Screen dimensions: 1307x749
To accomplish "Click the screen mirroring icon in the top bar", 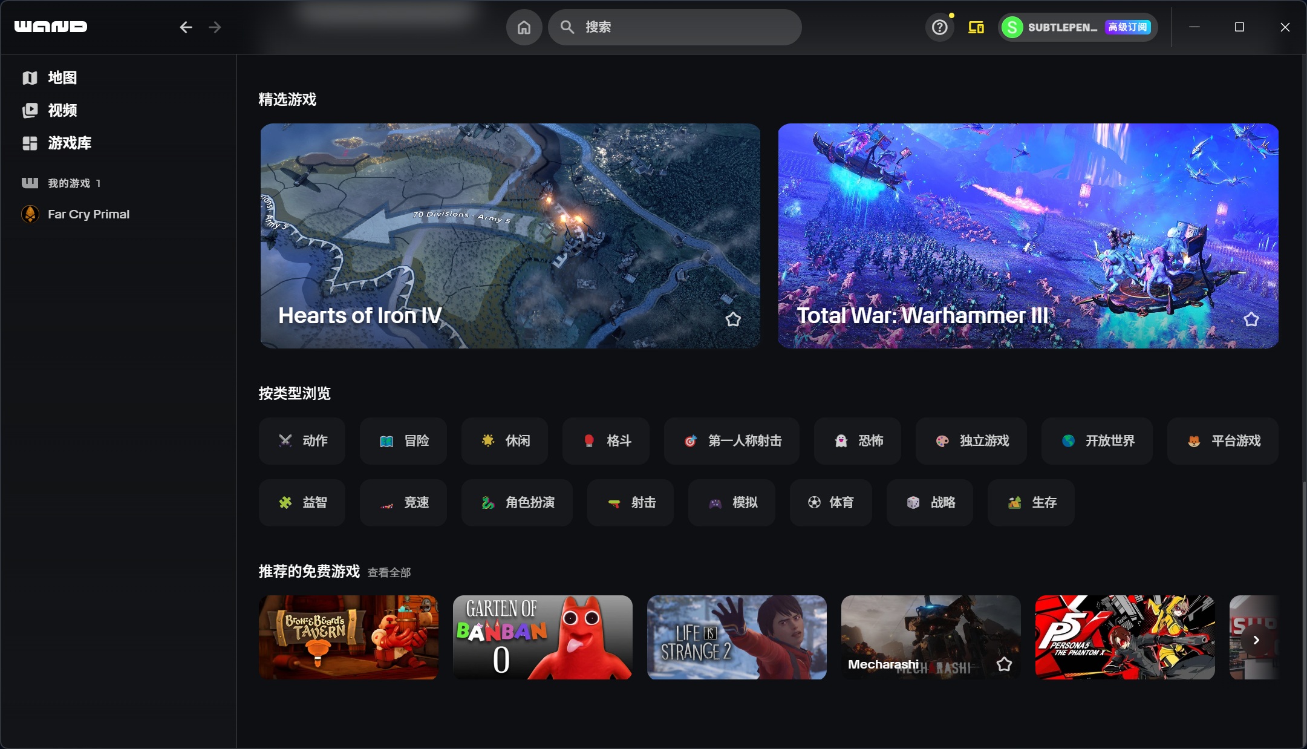I will [976, 27].
